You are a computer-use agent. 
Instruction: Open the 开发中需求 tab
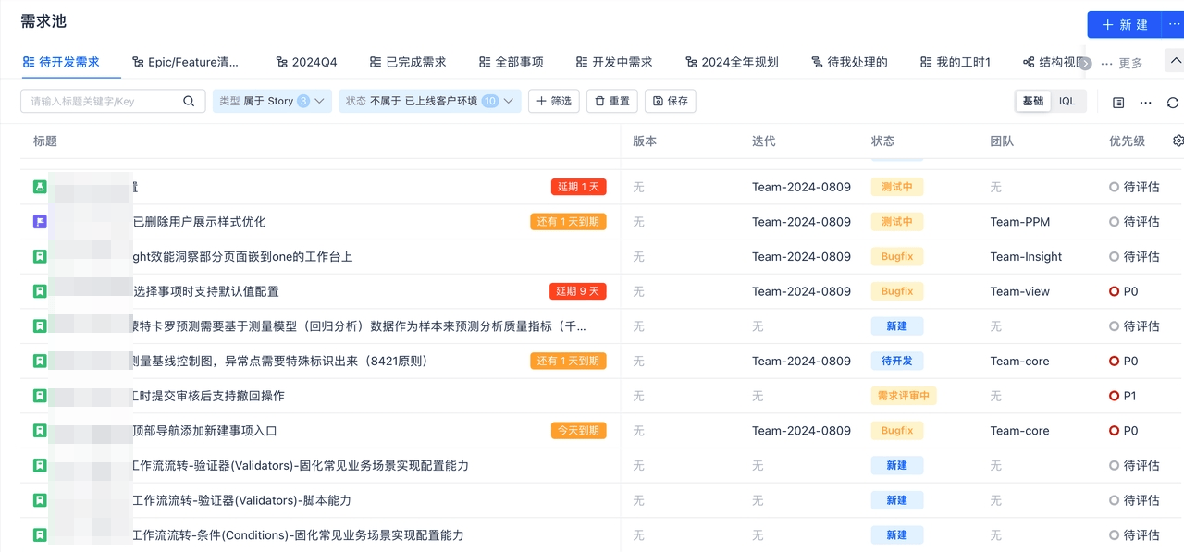(613, 62)
